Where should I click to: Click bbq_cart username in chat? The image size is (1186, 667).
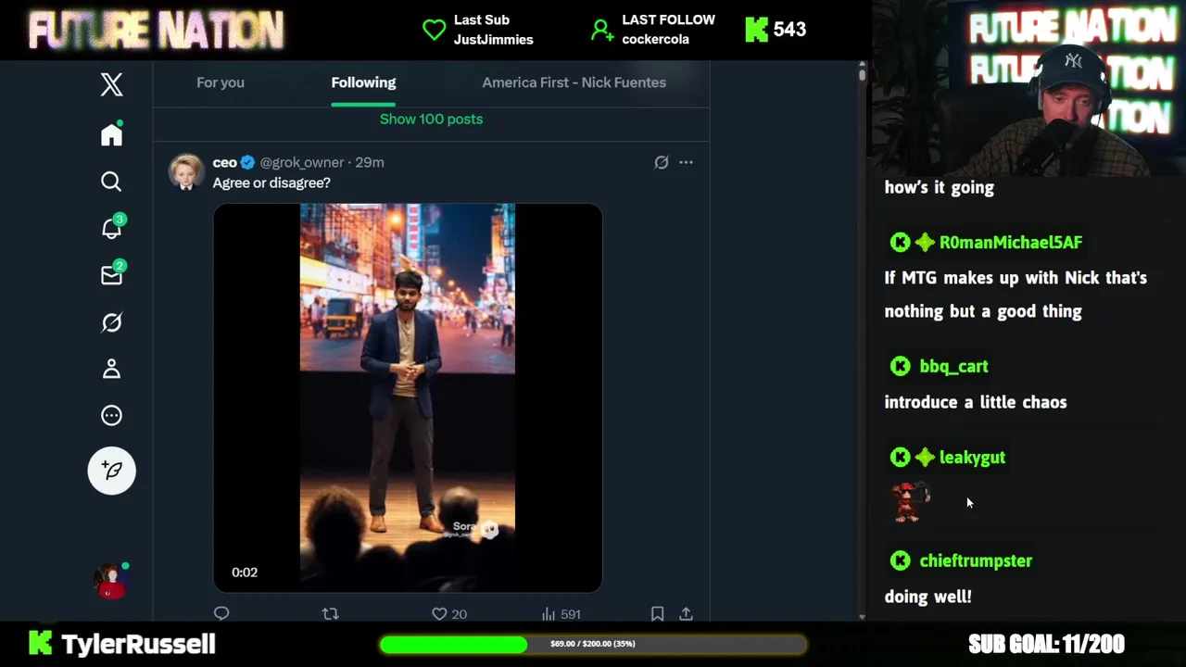click(953, 367)
